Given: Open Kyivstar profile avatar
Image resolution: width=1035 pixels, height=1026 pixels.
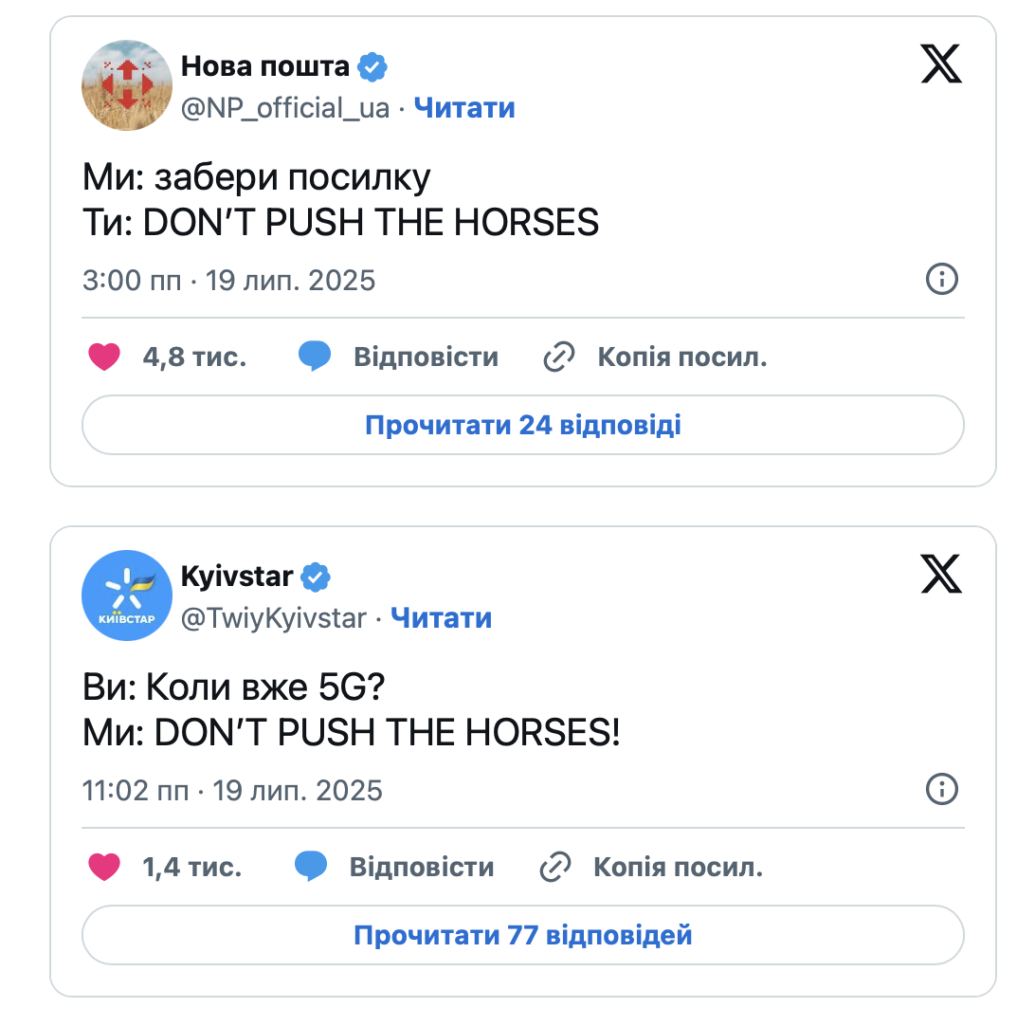Looking at the screenshot, I should (127, 595).
